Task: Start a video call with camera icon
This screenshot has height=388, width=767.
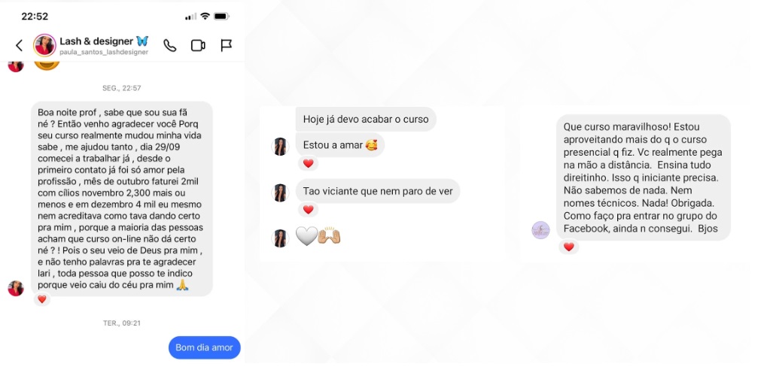Action: (x=198, y=45)
